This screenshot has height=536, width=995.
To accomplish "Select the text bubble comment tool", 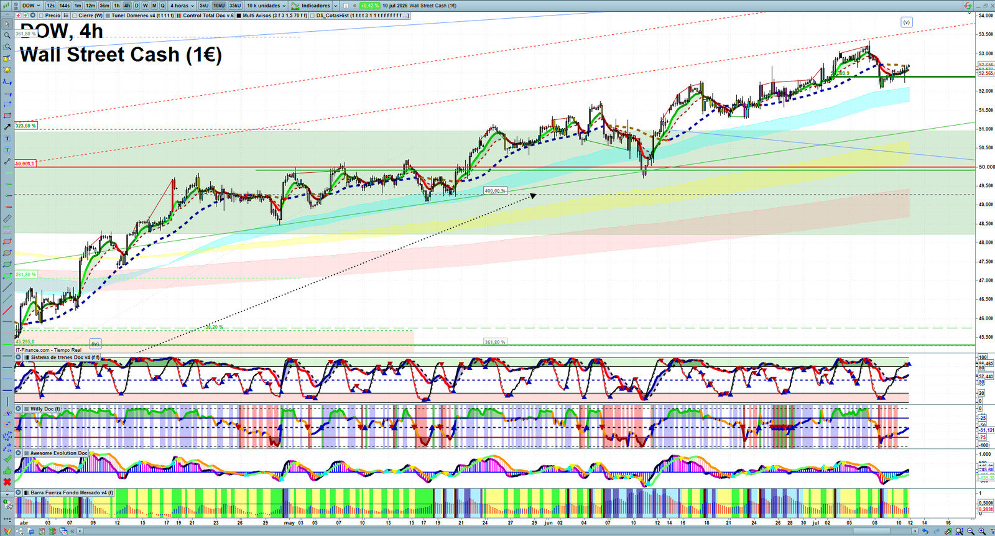I will 7,150.
